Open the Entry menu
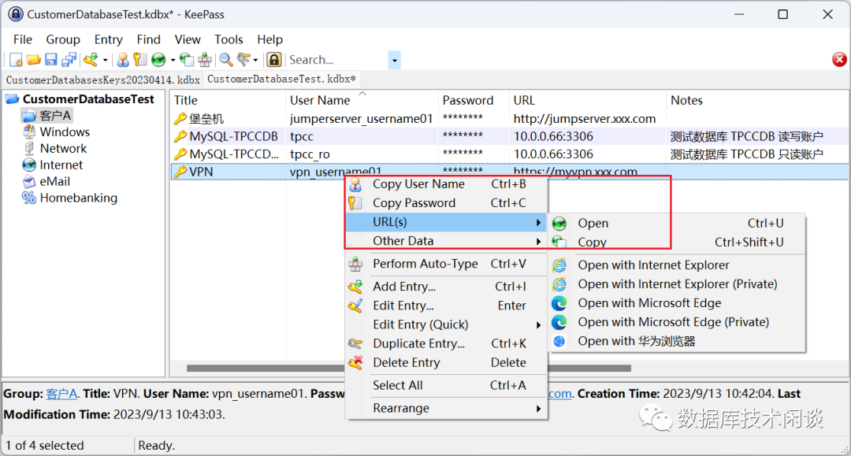The width and height of the screenshot is (851, 456). [109, 39]
